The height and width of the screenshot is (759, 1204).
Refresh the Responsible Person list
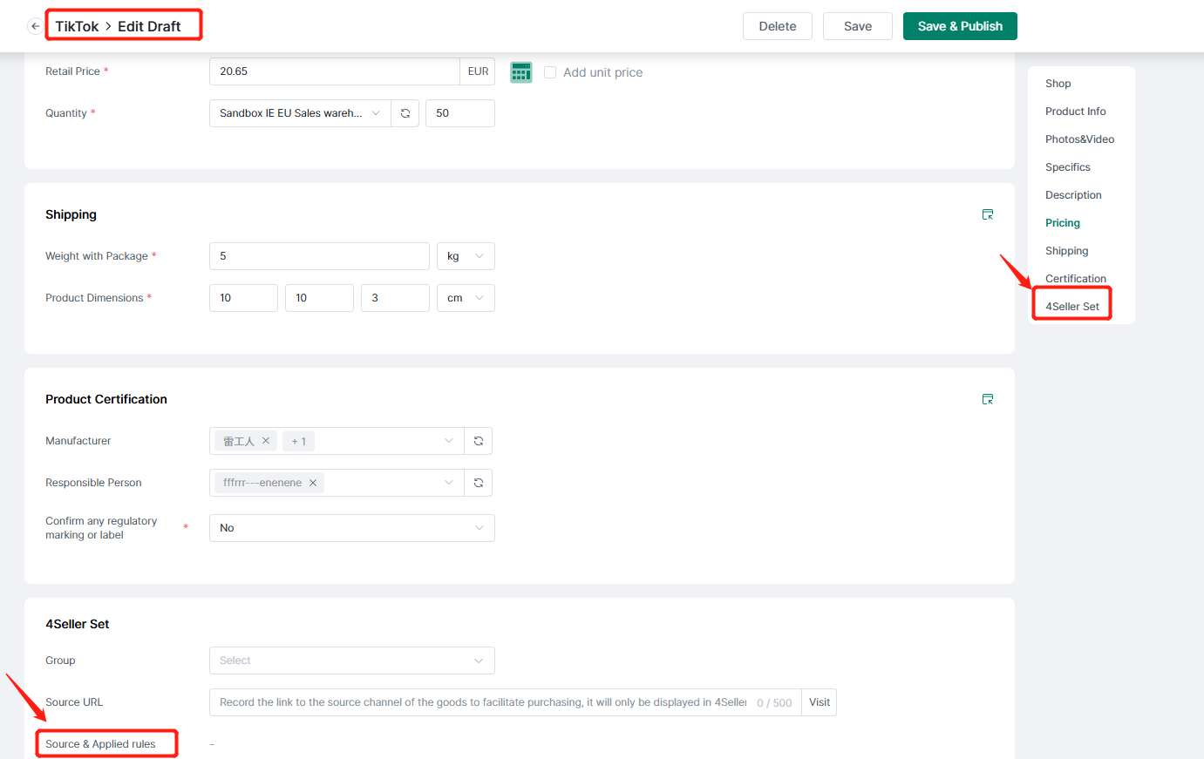479,483
